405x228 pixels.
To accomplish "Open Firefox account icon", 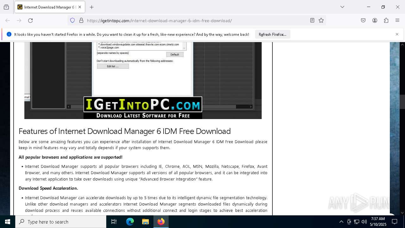I will click(375, 21).
